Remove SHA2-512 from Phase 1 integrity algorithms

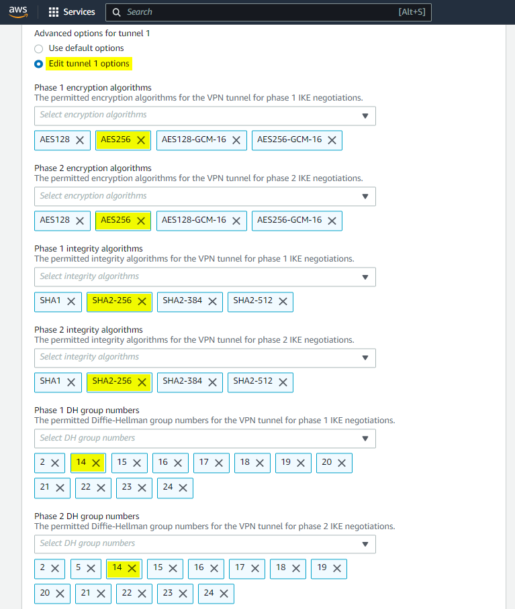(283, 302)
